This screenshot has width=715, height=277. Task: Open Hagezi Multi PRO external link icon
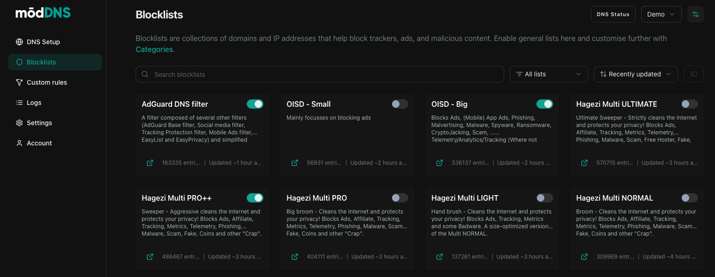295,257
